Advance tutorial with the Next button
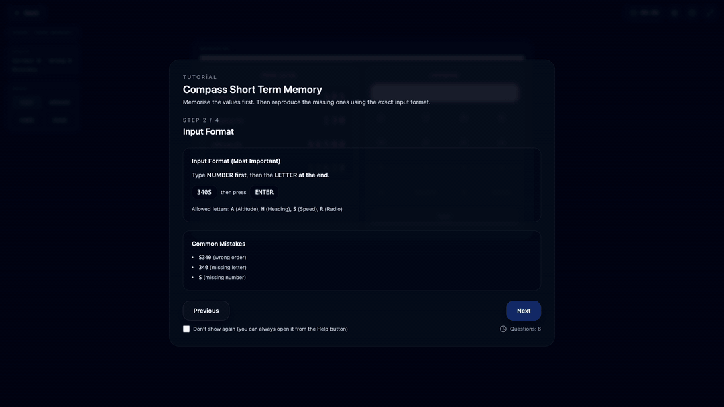 [524, 311]
